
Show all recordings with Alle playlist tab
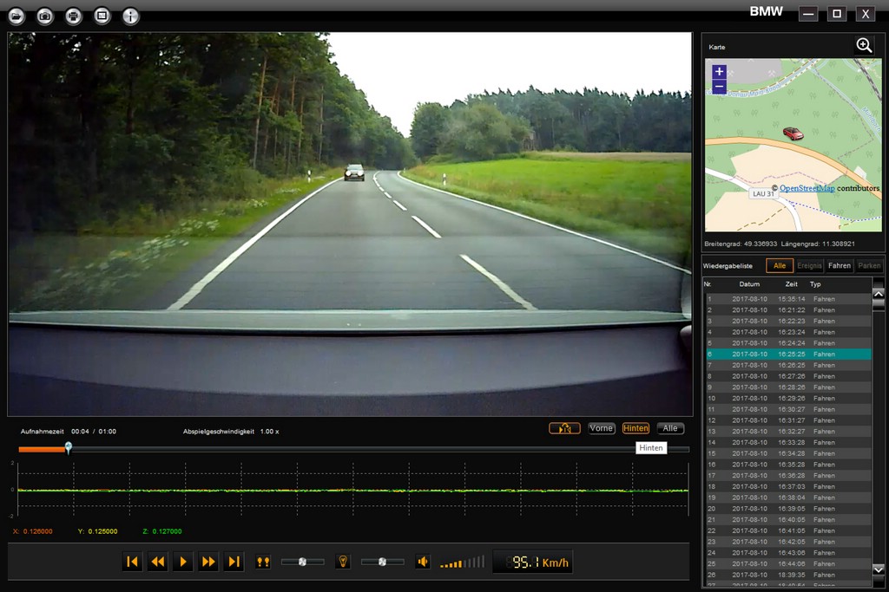coord(779,266)
